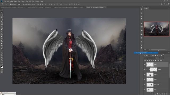
Task: Click the Navigator panel tab
Action: tap(146, 8)
